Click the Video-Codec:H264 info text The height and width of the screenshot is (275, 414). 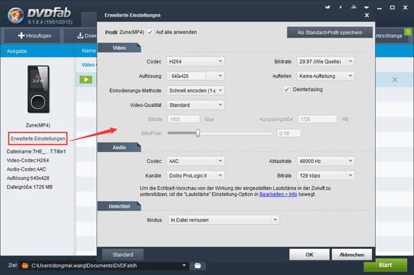pos(28,160)
